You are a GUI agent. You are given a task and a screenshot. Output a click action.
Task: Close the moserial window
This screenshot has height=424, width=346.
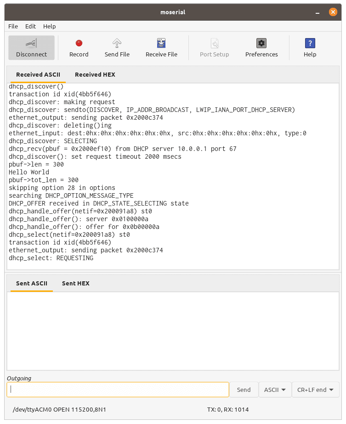(333, 12)
